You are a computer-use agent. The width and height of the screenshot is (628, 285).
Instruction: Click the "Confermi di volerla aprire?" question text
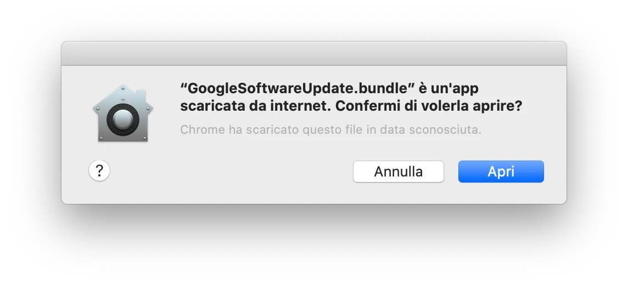pyautogui.click(x=429, y=106)
